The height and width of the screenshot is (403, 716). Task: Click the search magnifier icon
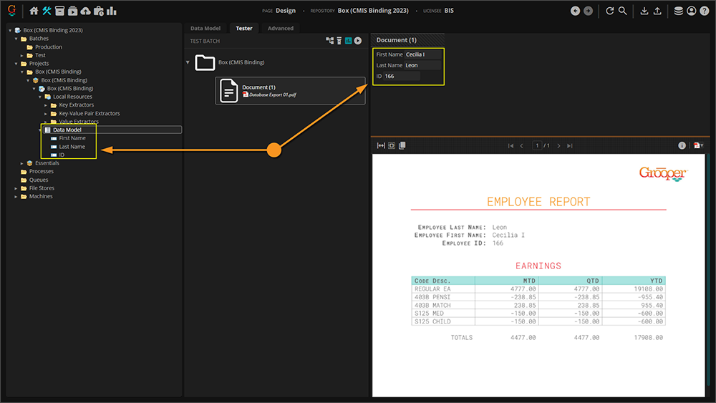[x=623, y=11]
